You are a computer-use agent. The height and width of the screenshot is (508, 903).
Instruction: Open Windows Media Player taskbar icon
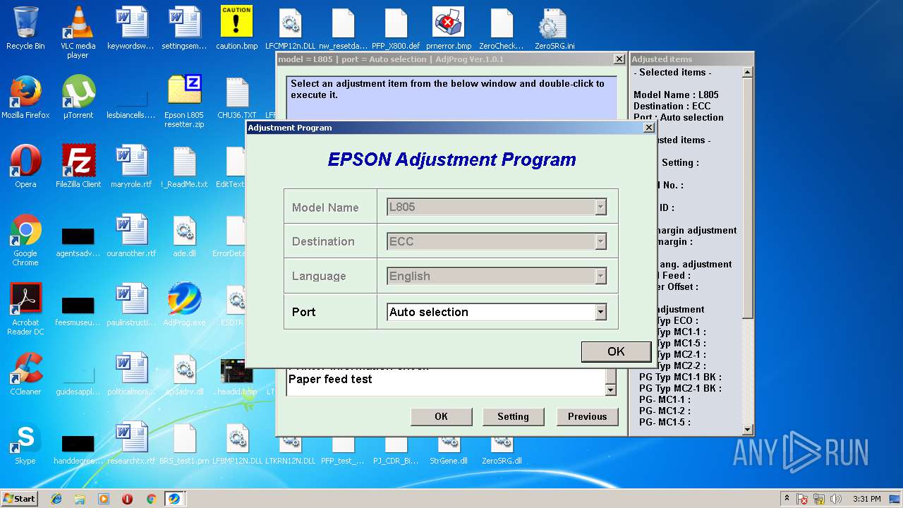tap(104, 499)
